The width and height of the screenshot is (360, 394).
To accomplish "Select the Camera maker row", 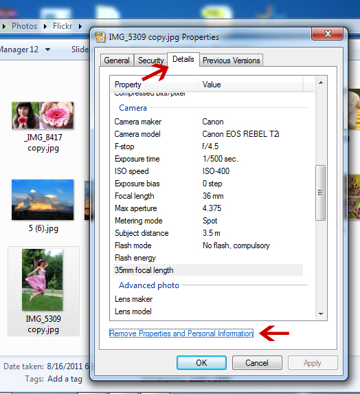I will pyautogui.click(x=208, y=122).
